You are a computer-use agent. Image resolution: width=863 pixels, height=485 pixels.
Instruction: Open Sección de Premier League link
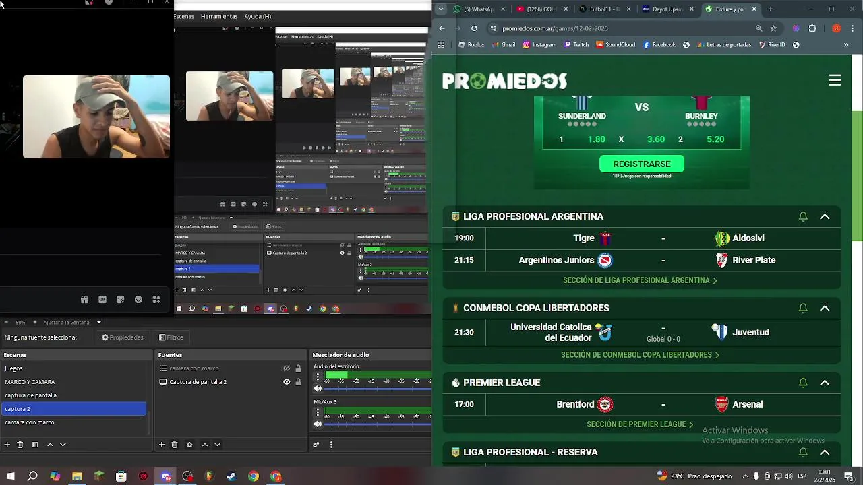click(x=640, y=424)
